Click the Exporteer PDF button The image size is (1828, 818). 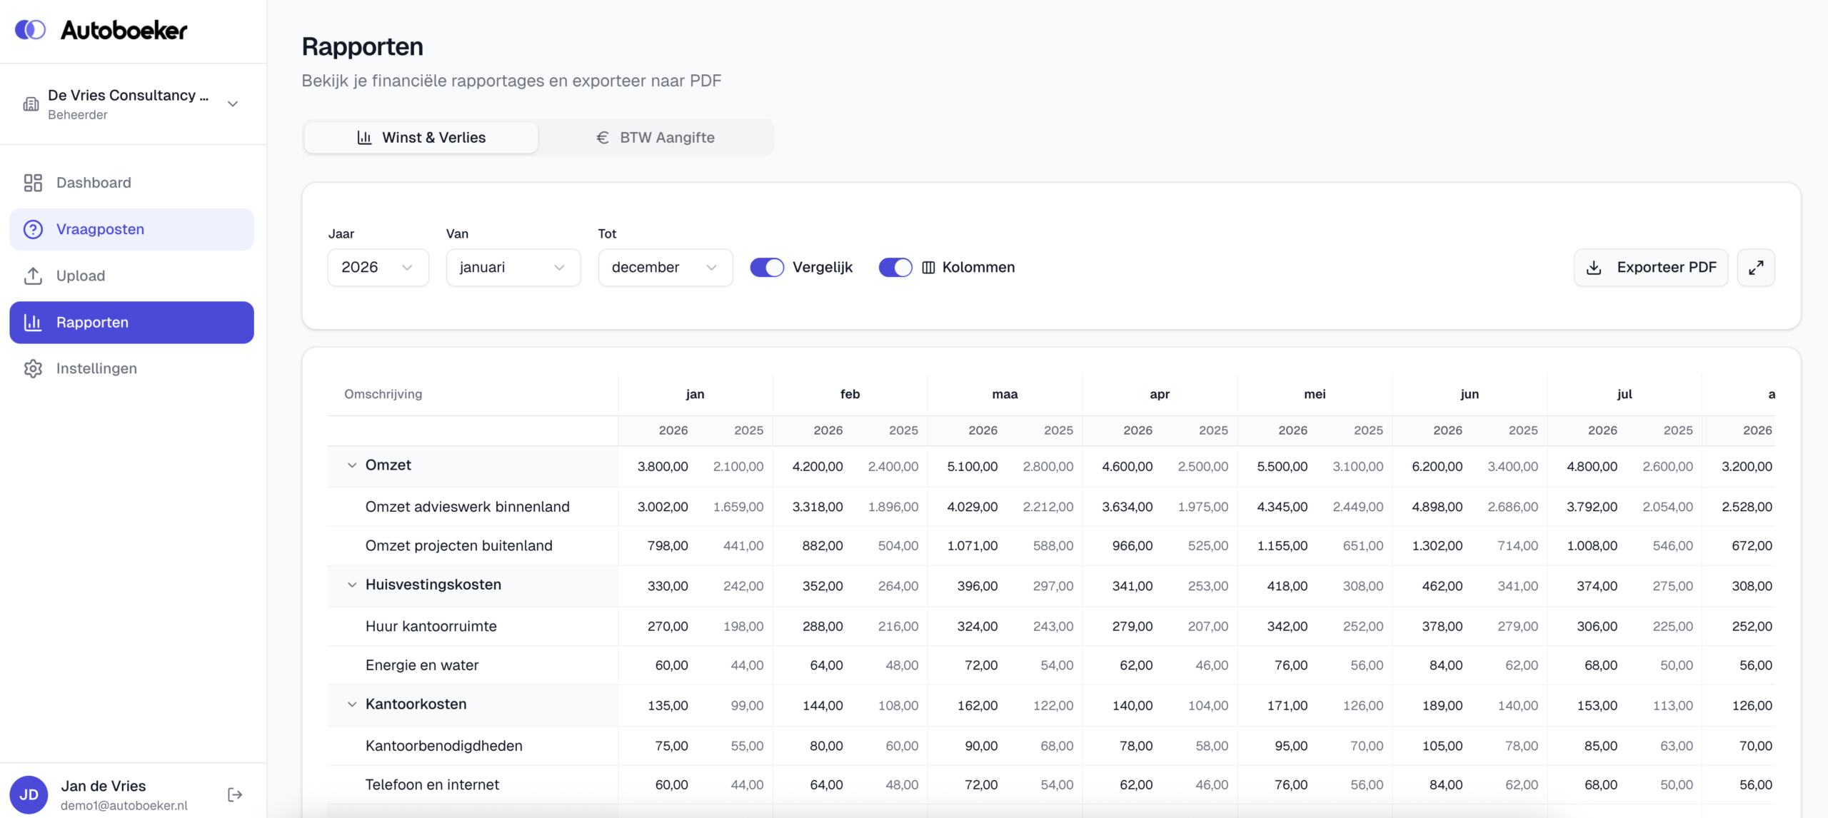1651,268
